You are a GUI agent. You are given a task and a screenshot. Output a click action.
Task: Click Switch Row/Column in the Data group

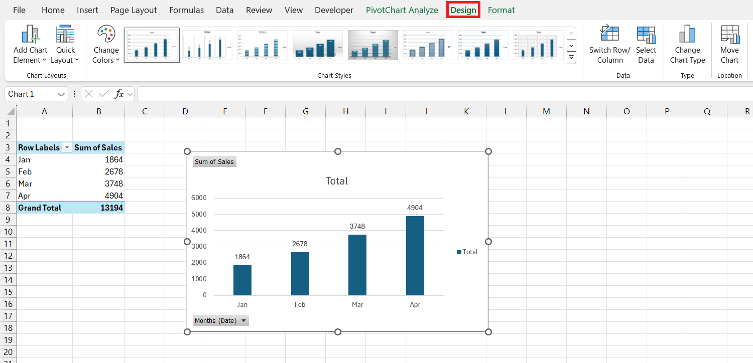pyautogui.click(x=609, y=44)
